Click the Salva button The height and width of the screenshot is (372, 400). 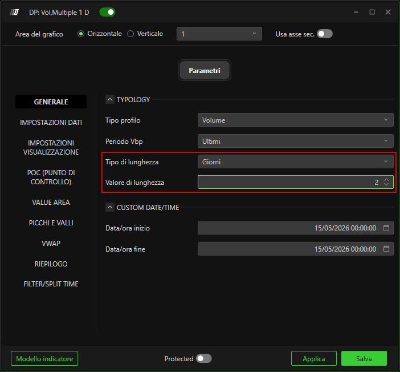point(364,358)
